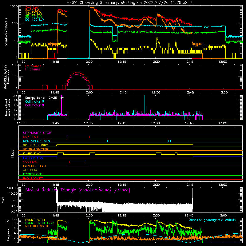Image resolution: width=246 pixels, height=246 pixels.
Task: Click the 12:15 tick label under SAS panel
Action: click(122, 216)
